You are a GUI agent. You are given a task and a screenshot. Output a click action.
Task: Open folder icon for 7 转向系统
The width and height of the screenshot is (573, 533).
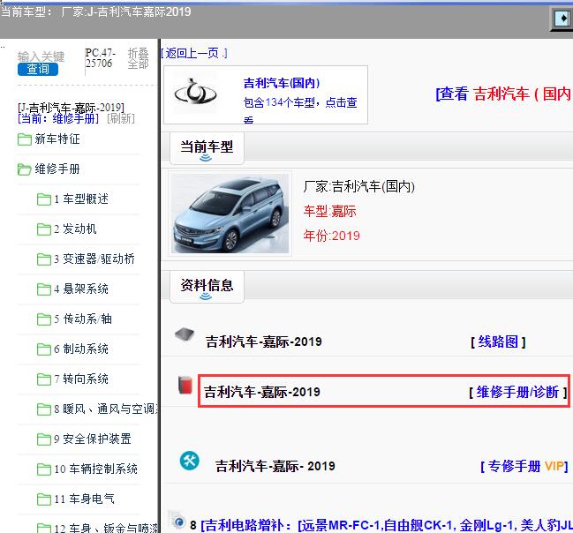tap(44, 379)
